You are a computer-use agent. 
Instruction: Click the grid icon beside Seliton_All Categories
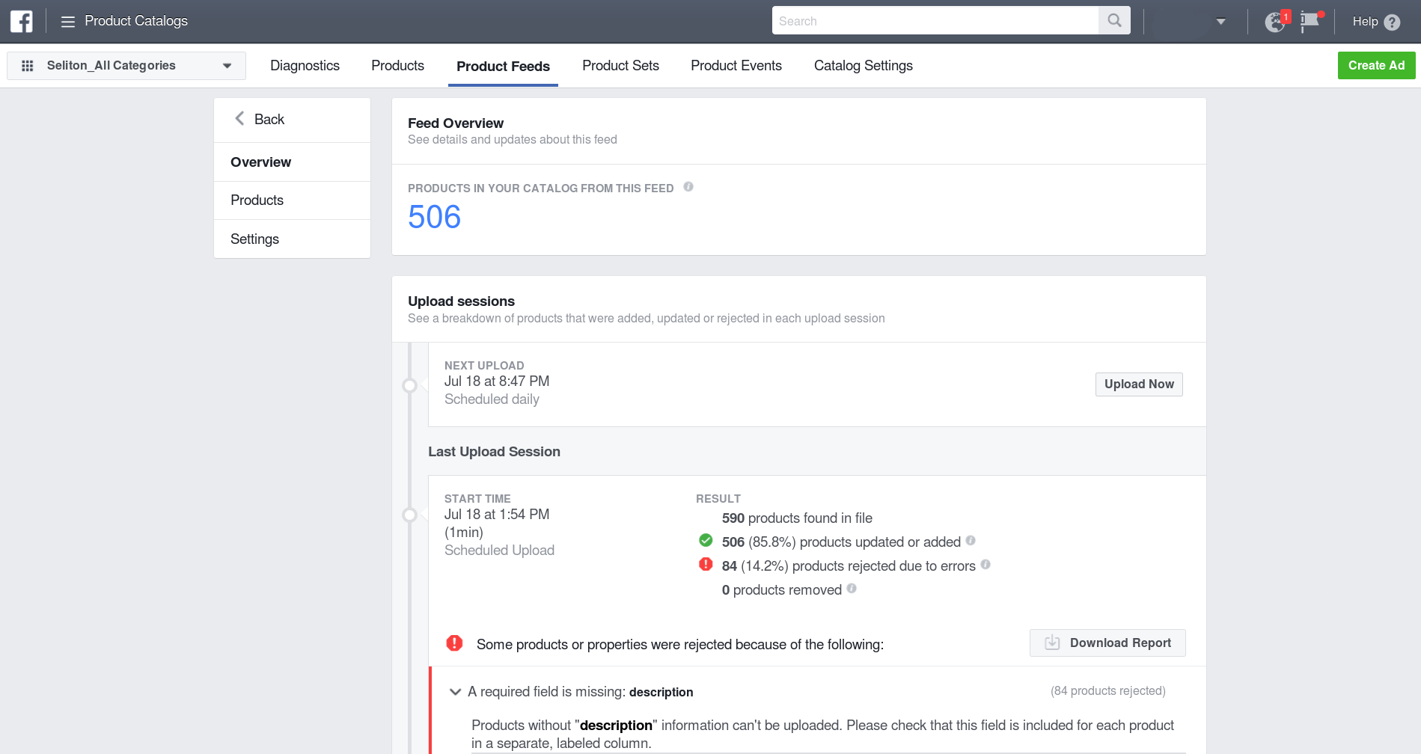coord(28,65)
